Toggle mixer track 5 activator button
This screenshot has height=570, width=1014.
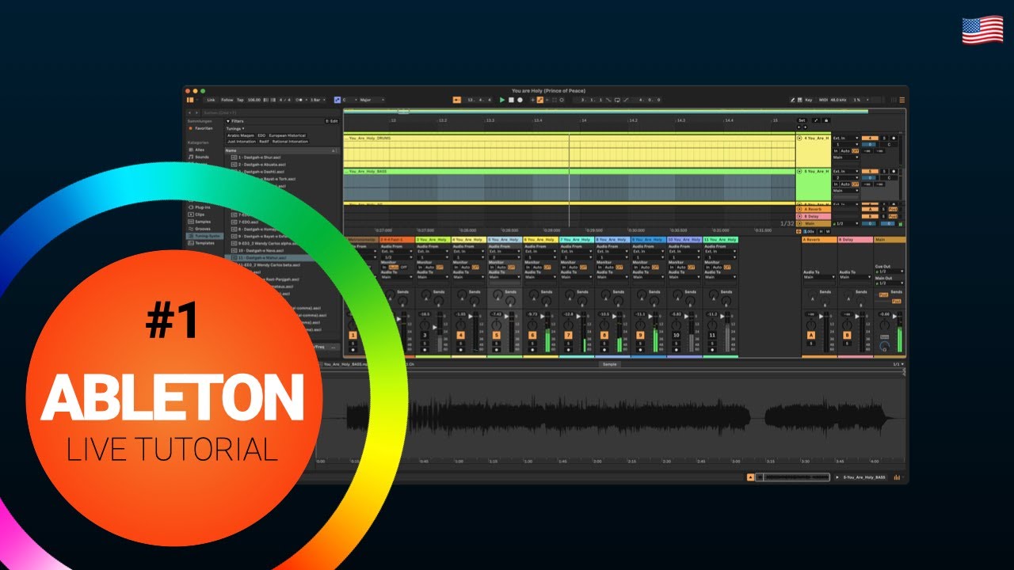click(x=496, y=336)
